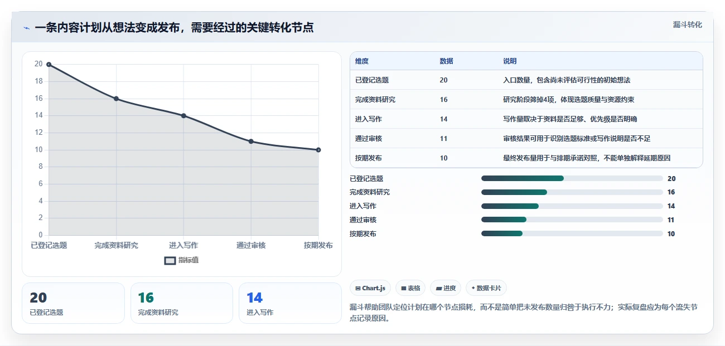Click description starting 研究阶段筛掉4项
Image resolution: width=725 pixels, height=346 pixels.
pos(568,100)
